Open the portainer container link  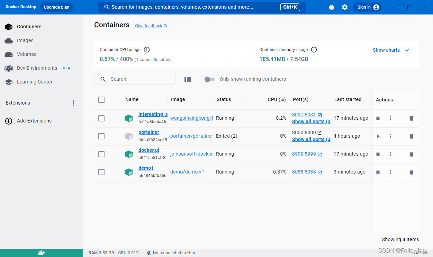[x=149, y=132]
